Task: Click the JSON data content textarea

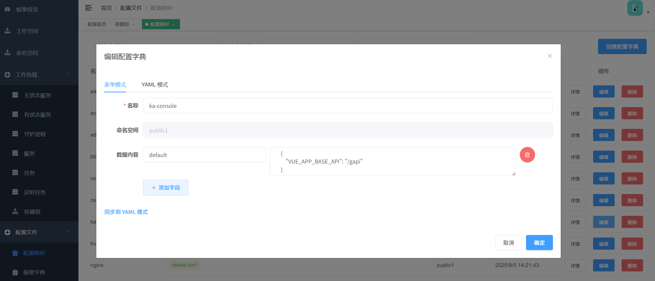Action: [392, 161]
